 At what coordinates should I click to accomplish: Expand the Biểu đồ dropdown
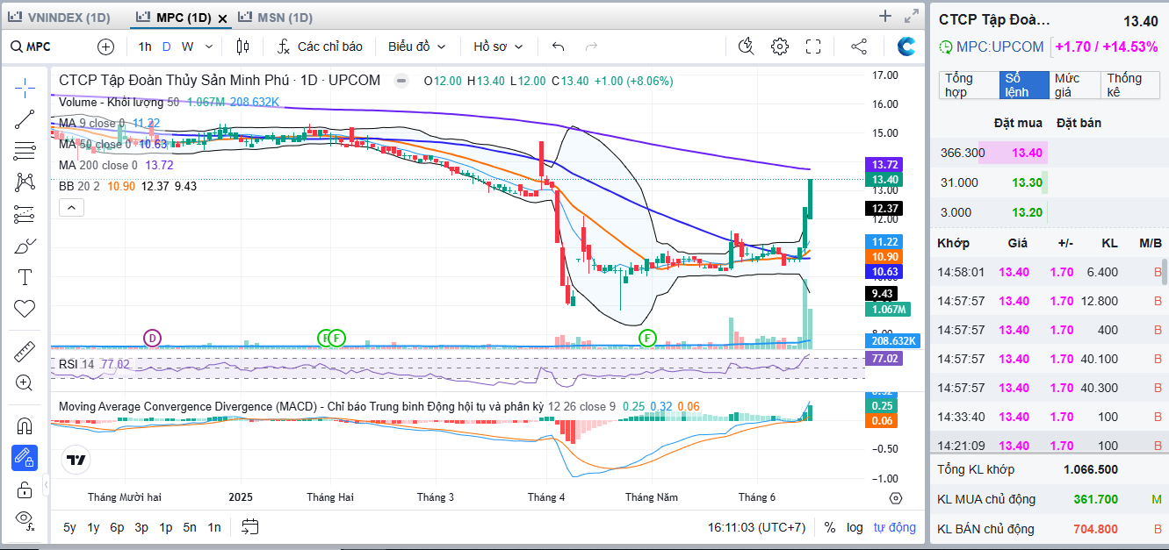pos(417,46)
